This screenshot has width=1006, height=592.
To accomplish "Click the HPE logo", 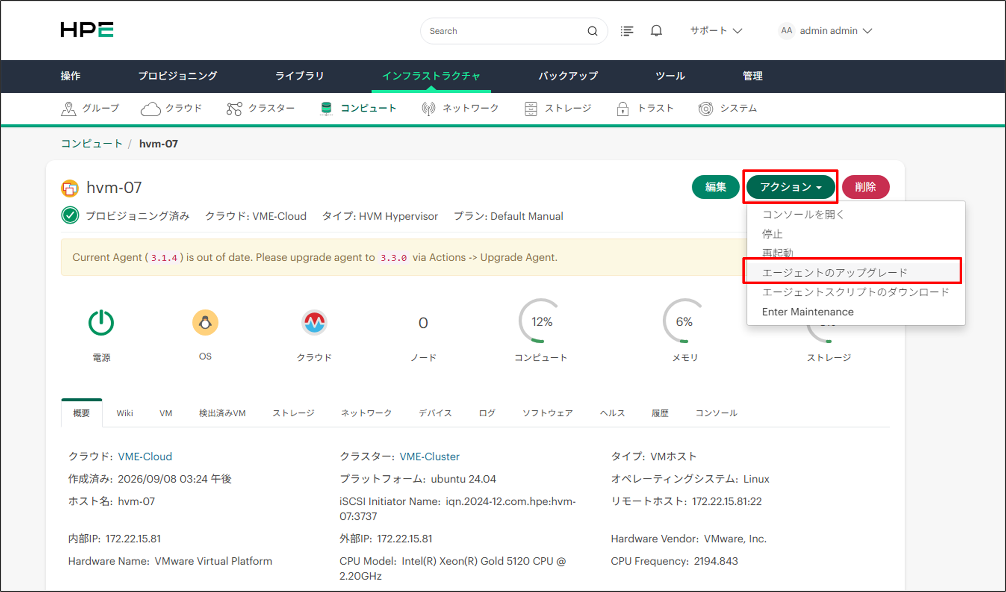I will [x=87, y=30].
